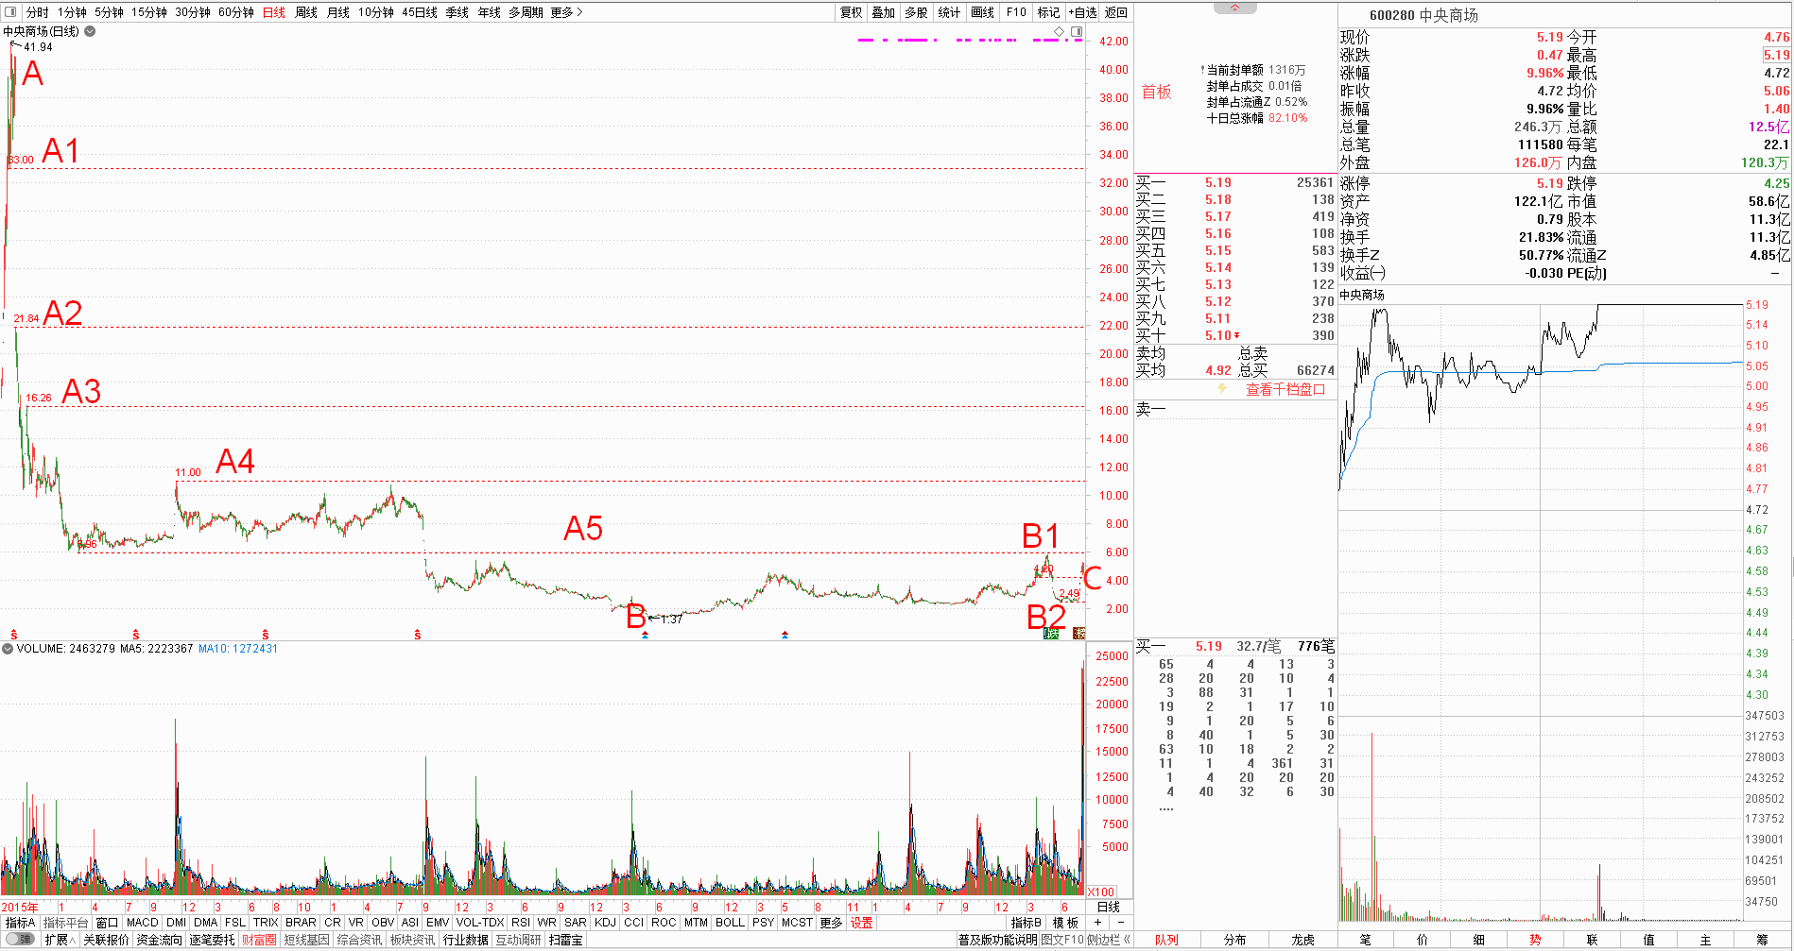Open the 更多 indicators list
Screen dimensions: 1794x951
(831, 923)
